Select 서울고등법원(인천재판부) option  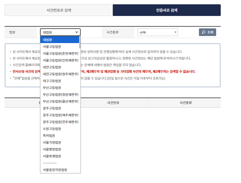60,60
